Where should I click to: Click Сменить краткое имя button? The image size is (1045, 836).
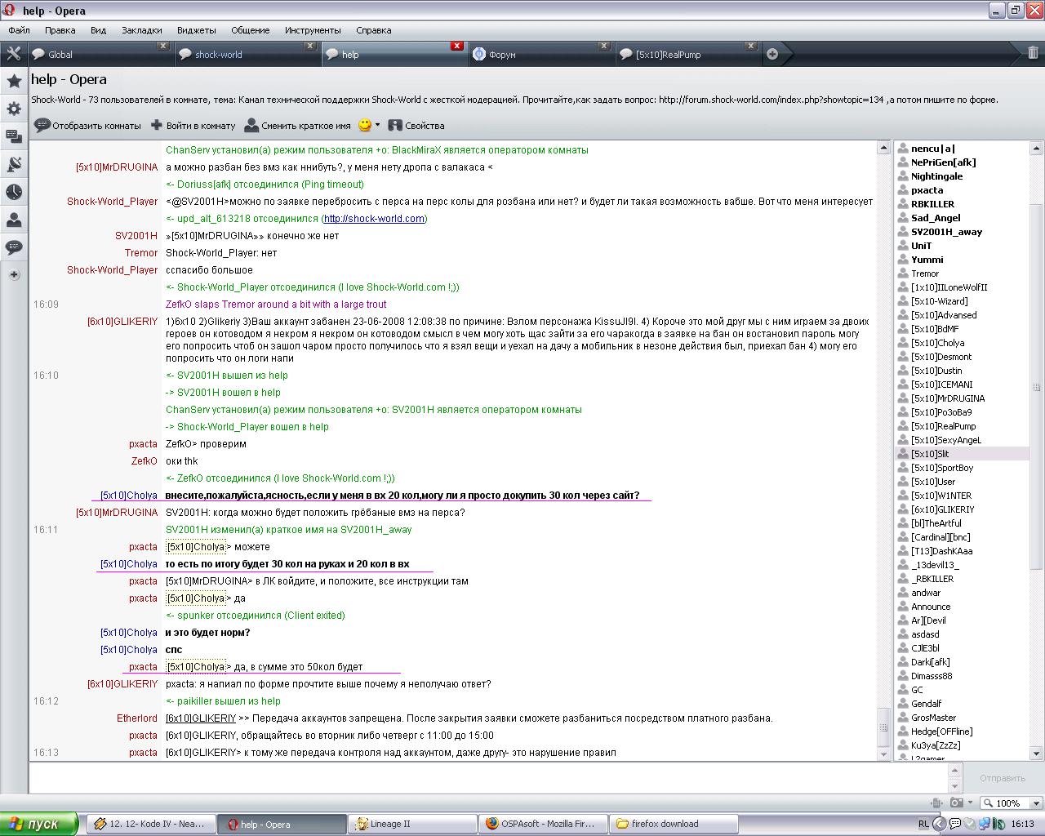[x=298, y=126]
